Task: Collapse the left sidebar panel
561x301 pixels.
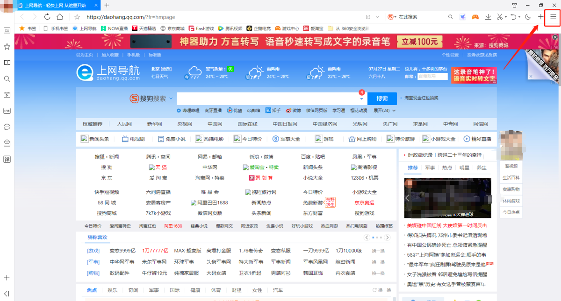Action: [x=7, y=294]
